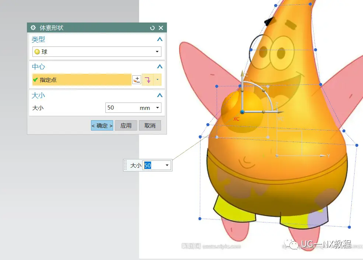The width and height of the screenshot is (363, 260).
Task: Collapse the 大小 section
Action: [x=160, y=95]
